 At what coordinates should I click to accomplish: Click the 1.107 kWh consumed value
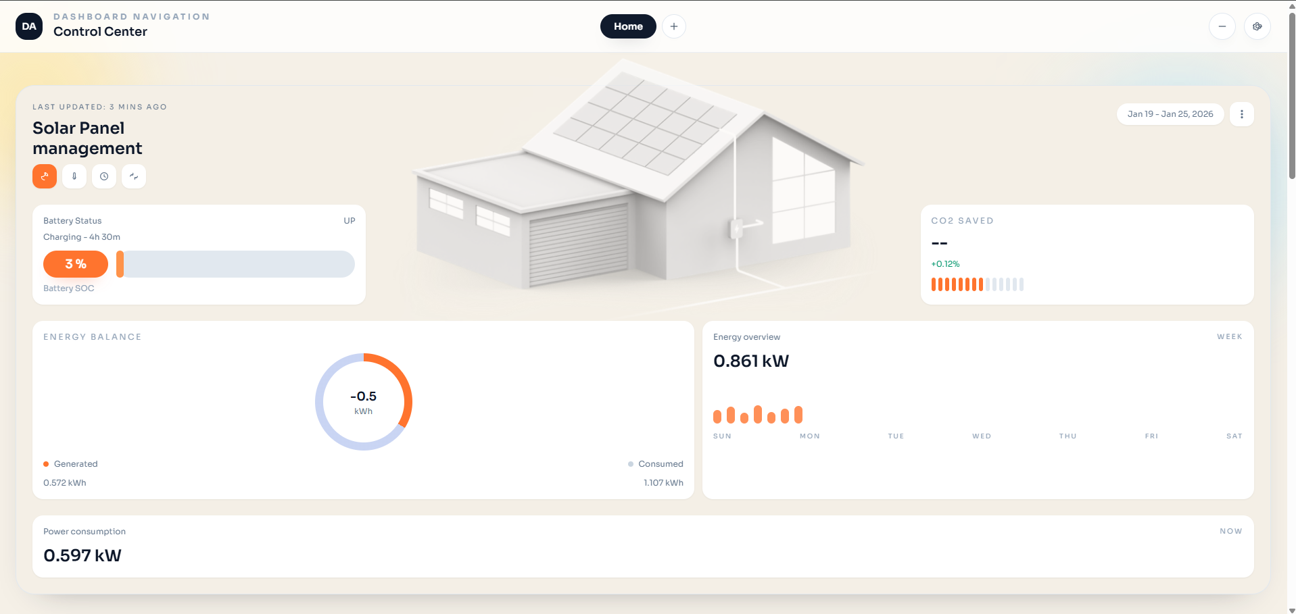click(663, 483)
